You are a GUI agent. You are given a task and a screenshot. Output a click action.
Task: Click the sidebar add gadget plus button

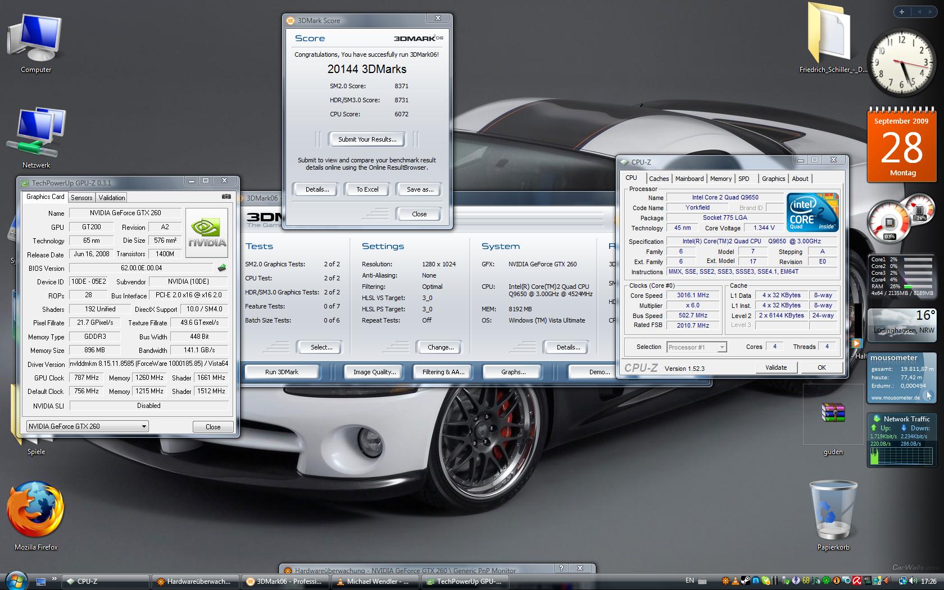901,12
